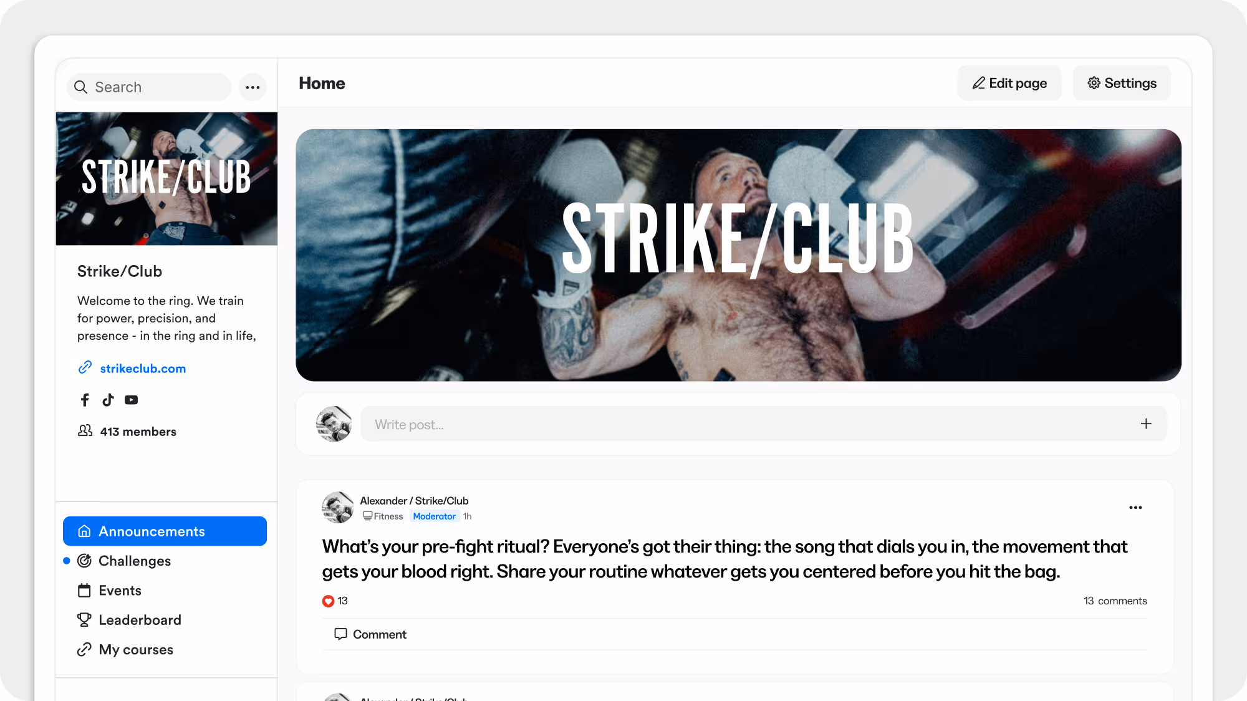Click the Edit page button

pos(1009,83)
